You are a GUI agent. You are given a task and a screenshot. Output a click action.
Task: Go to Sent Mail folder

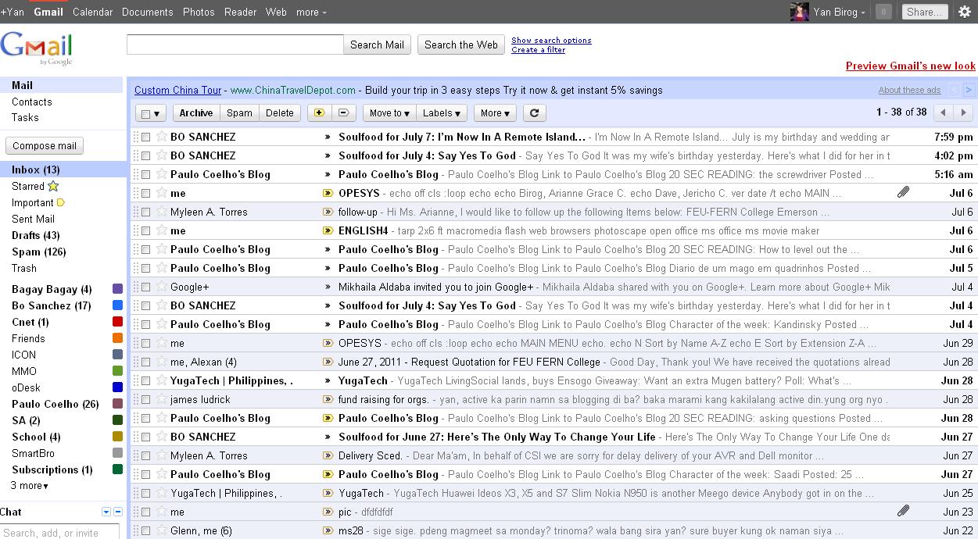point(33,219)
